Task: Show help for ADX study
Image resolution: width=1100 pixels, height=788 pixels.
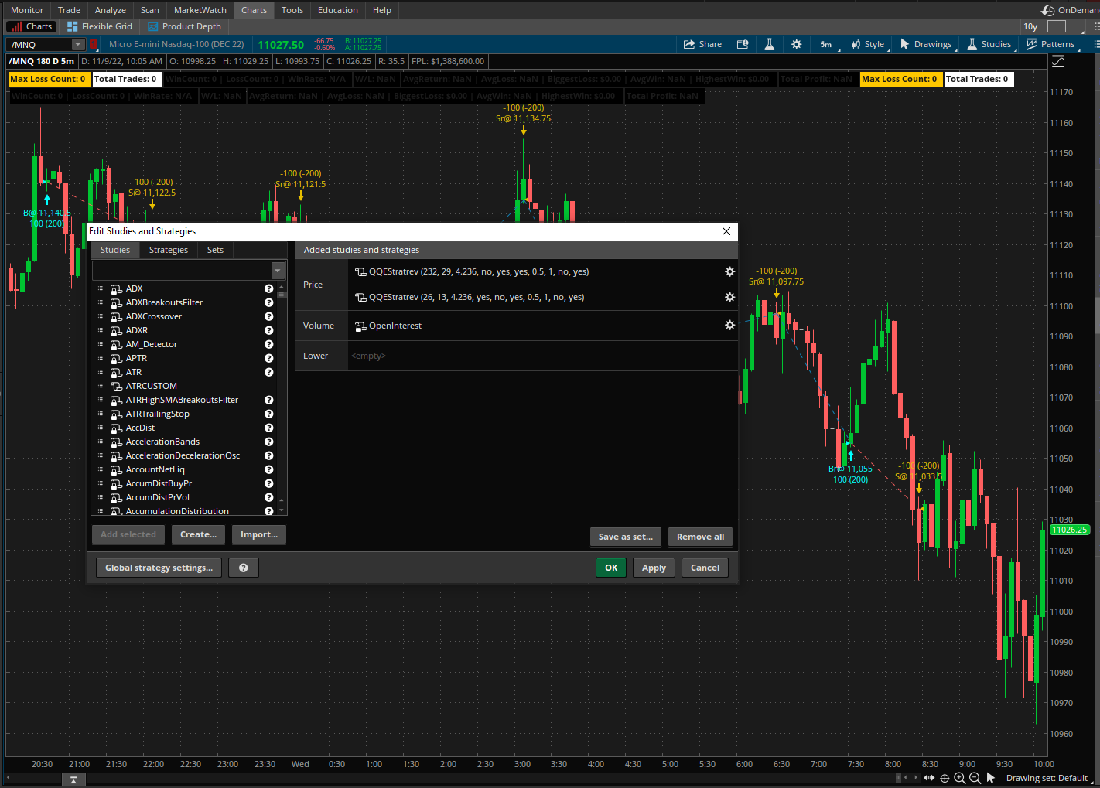Action: (x=269, y=288)
